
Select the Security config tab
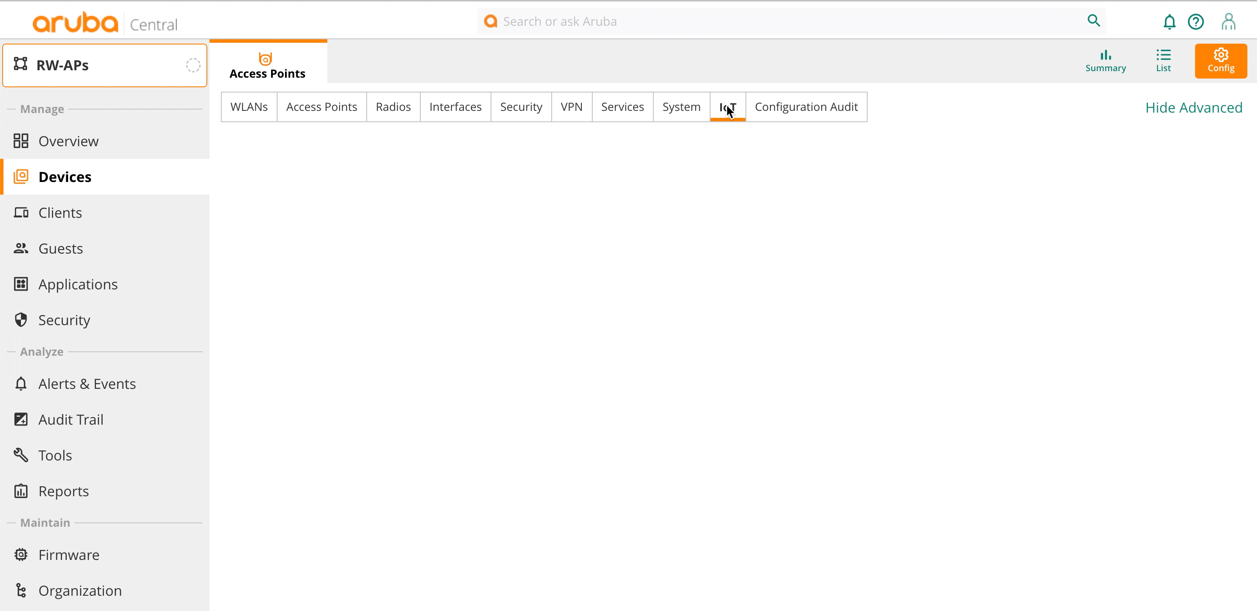pyautogui.click(x=521, y=107)
